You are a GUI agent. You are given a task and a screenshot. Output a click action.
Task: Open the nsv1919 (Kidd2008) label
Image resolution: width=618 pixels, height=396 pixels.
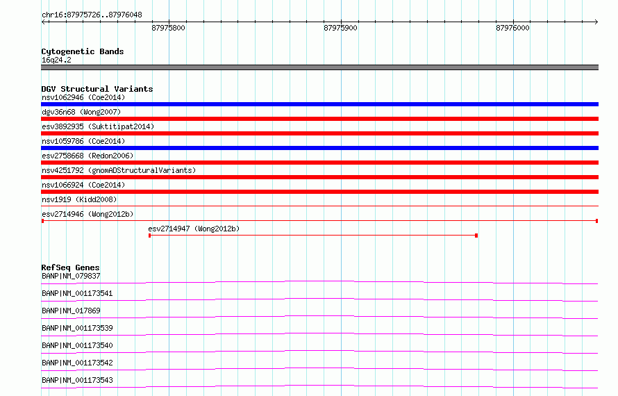click(79, 199)
